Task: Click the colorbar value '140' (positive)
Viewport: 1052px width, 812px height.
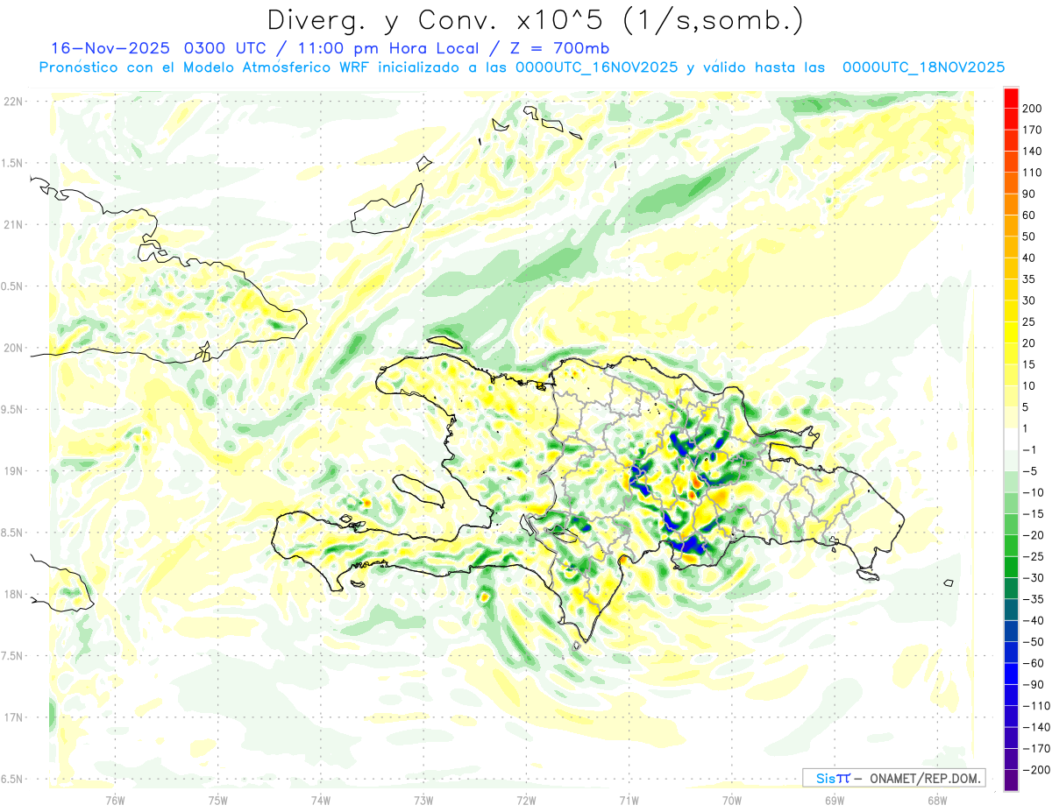Action: pos(1032,151)
